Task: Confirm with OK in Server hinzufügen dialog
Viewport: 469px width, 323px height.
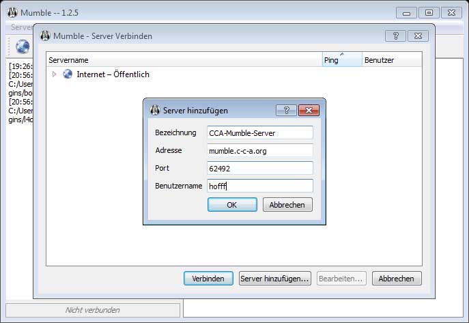Action: click(232, 205)
